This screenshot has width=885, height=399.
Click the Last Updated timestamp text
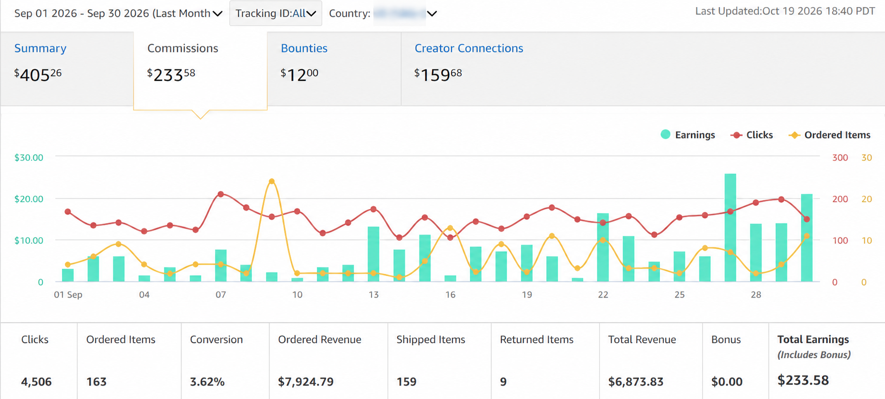point(785,11)
